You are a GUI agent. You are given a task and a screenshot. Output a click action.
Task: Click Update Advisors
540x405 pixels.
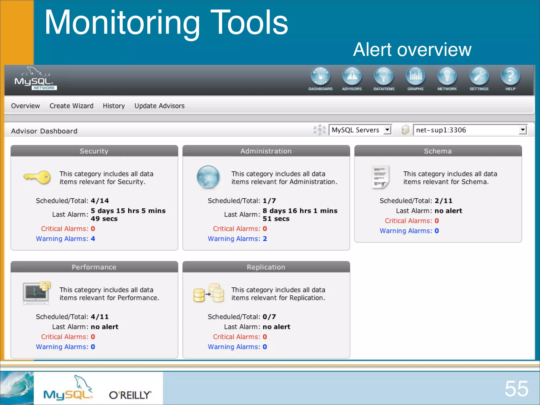coord(159,106)
